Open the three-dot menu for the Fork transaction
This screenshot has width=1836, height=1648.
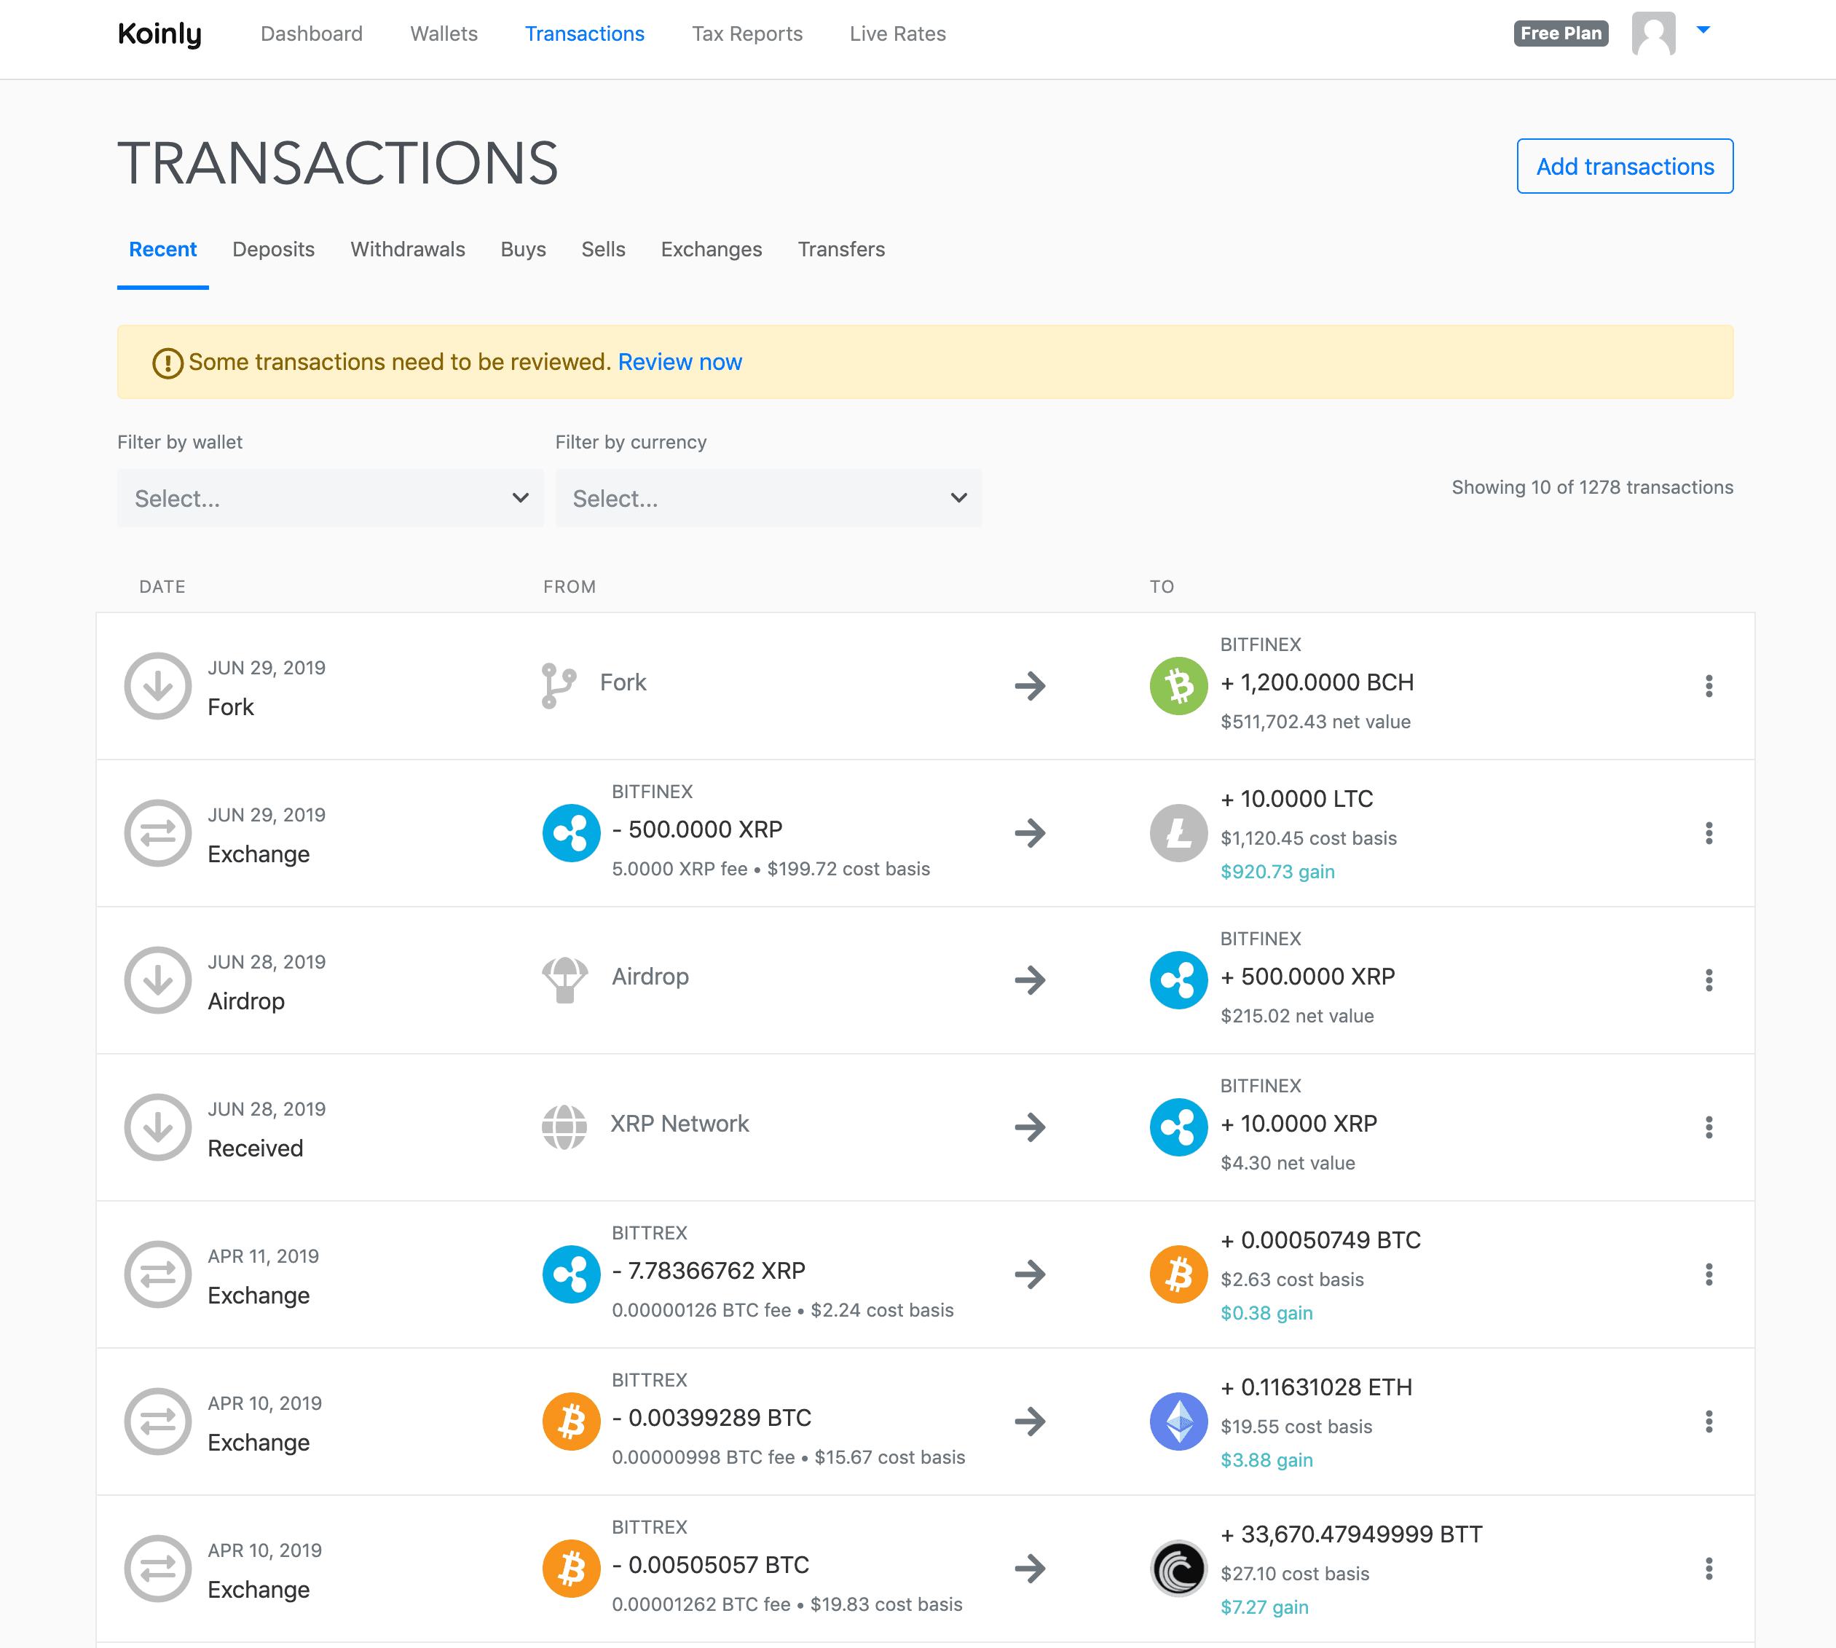click(x=1709, y=685)
